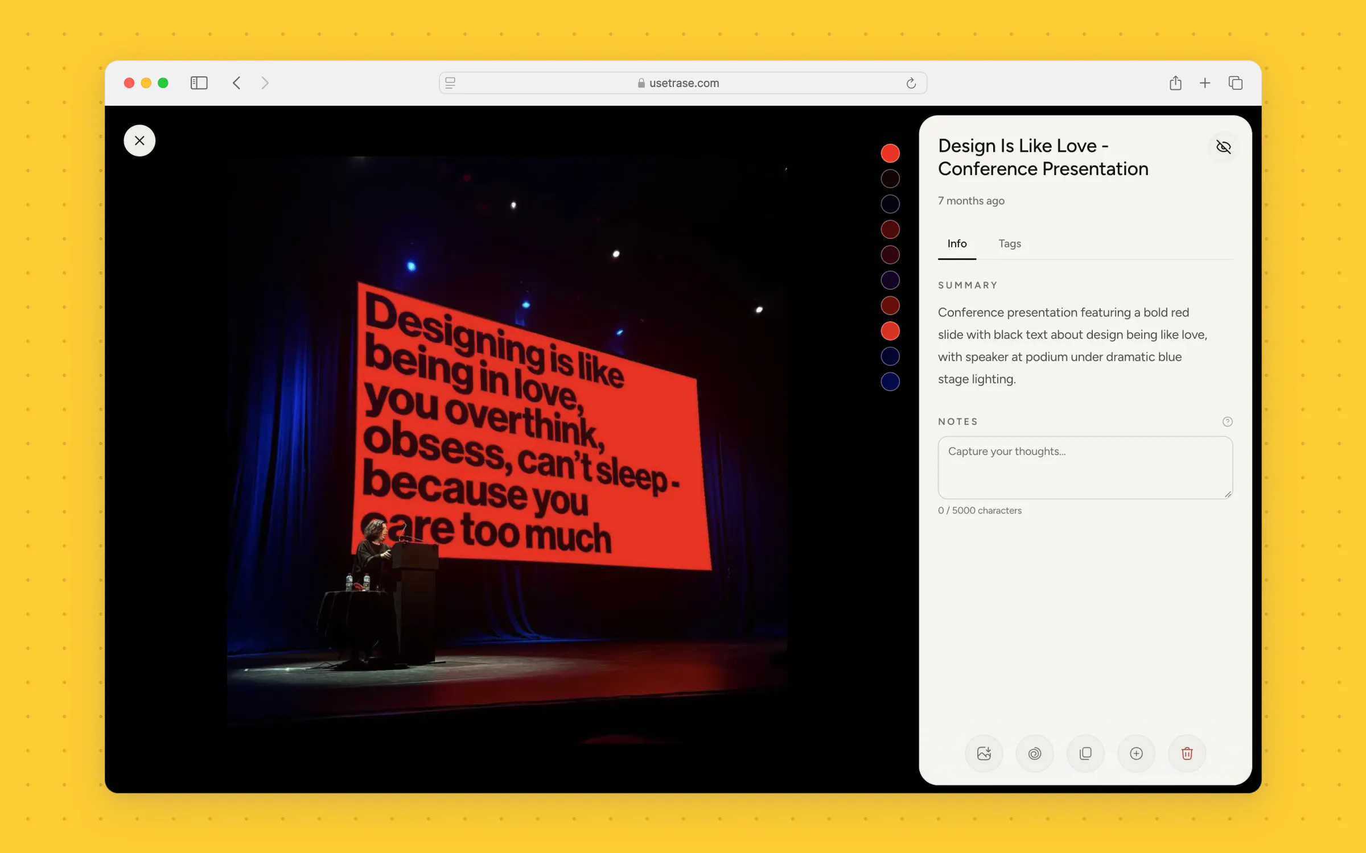Screen dimensions: 1366x853
Task: Click the 0 / 5000 characters counter
Action: (x=980, y=511)
